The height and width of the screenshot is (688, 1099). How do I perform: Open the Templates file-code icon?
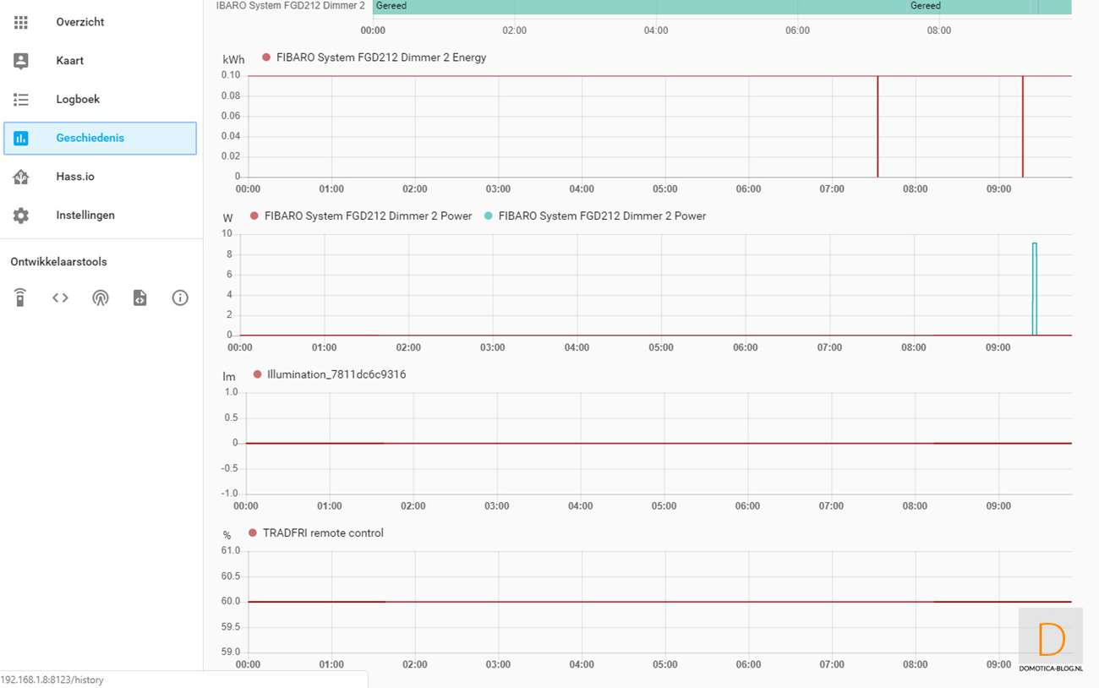tap(140, 298)
